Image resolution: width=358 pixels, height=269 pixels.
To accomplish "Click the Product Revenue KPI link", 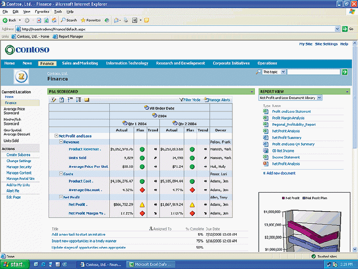I will coord(84,149).
